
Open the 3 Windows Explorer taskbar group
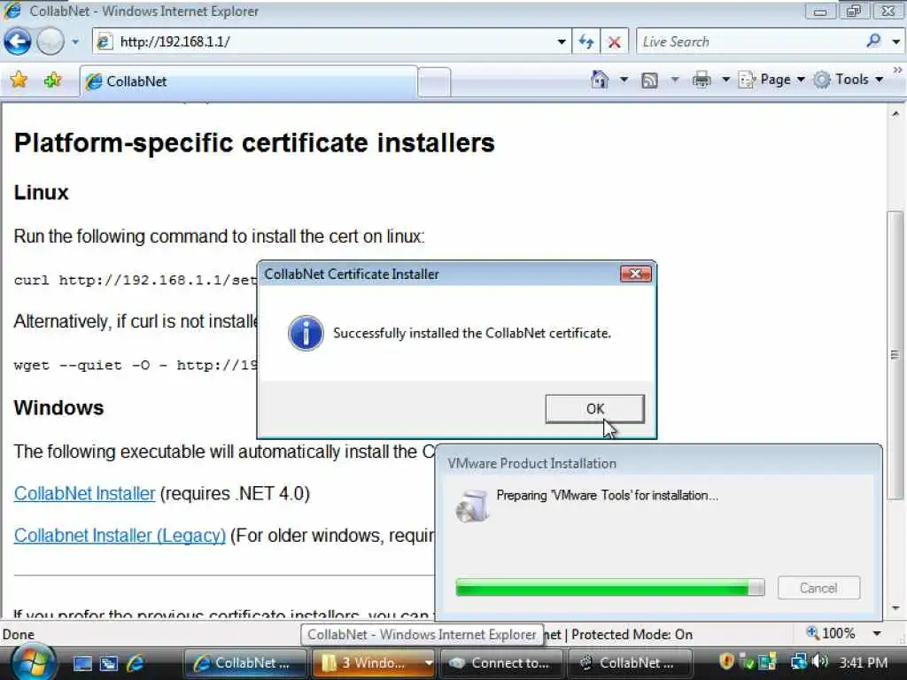click(373, 662)
